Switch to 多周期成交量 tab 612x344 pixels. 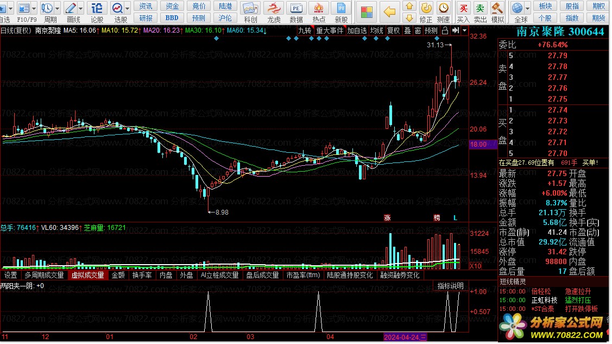(44, 276)
